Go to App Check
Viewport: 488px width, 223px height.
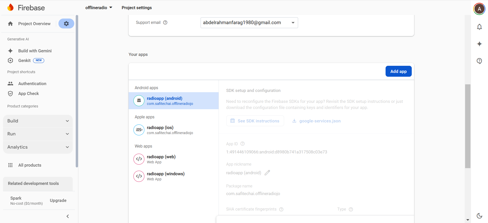coord(28,93)
